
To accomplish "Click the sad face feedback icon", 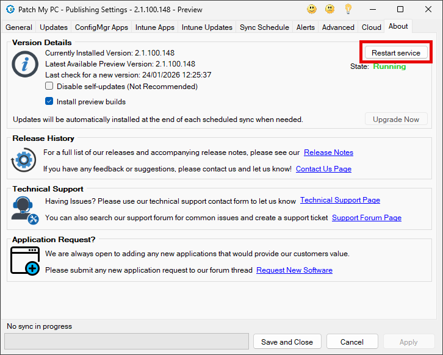I will point(330,9).
